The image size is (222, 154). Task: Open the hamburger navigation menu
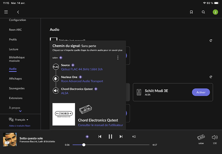(x=6, y=12)
